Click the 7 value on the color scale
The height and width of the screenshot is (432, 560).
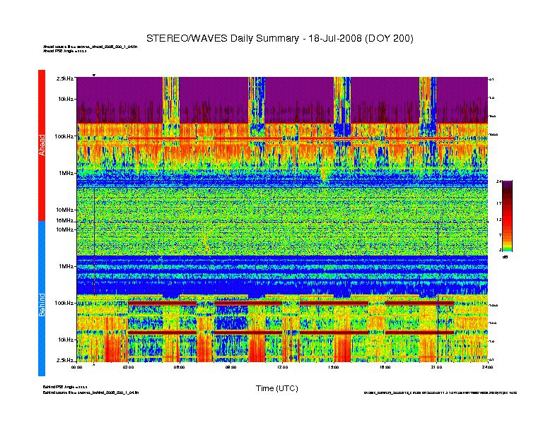click(500, 235)
